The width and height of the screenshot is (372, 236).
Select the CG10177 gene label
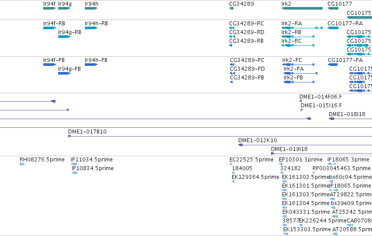click(x=340, y=4)
